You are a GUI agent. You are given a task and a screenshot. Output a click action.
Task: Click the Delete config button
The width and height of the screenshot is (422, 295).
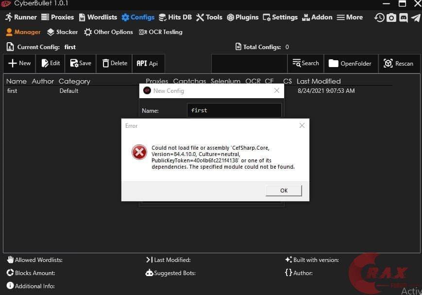coord(115,63)
